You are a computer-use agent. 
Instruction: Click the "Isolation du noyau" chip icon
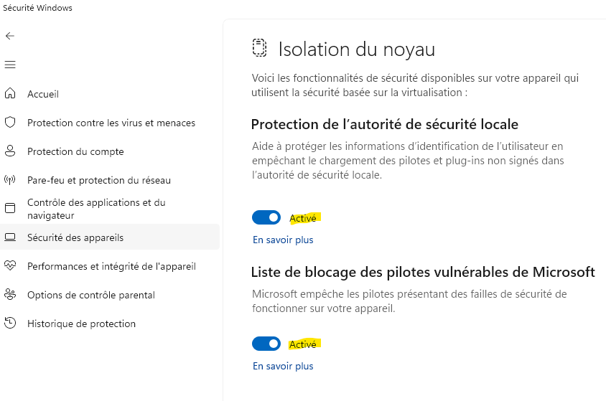[x=259, y=49]
